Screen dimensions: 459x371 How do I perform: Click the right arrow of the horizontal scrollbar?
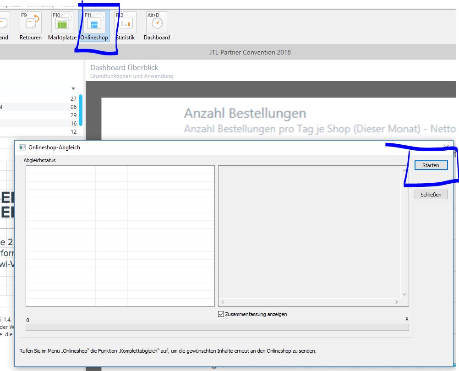click(x=397, y=302)
